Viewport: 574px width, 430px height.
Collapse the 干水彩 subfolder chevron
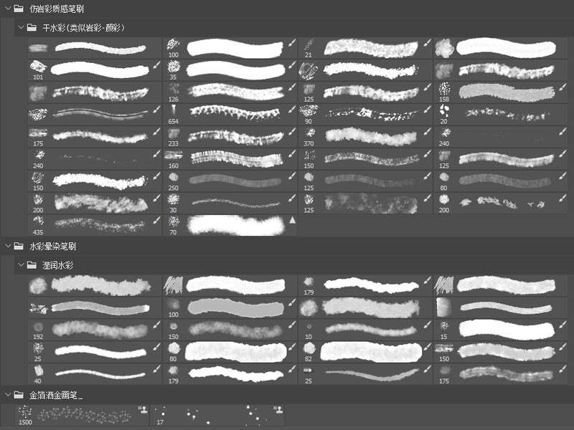pos(21,28)
